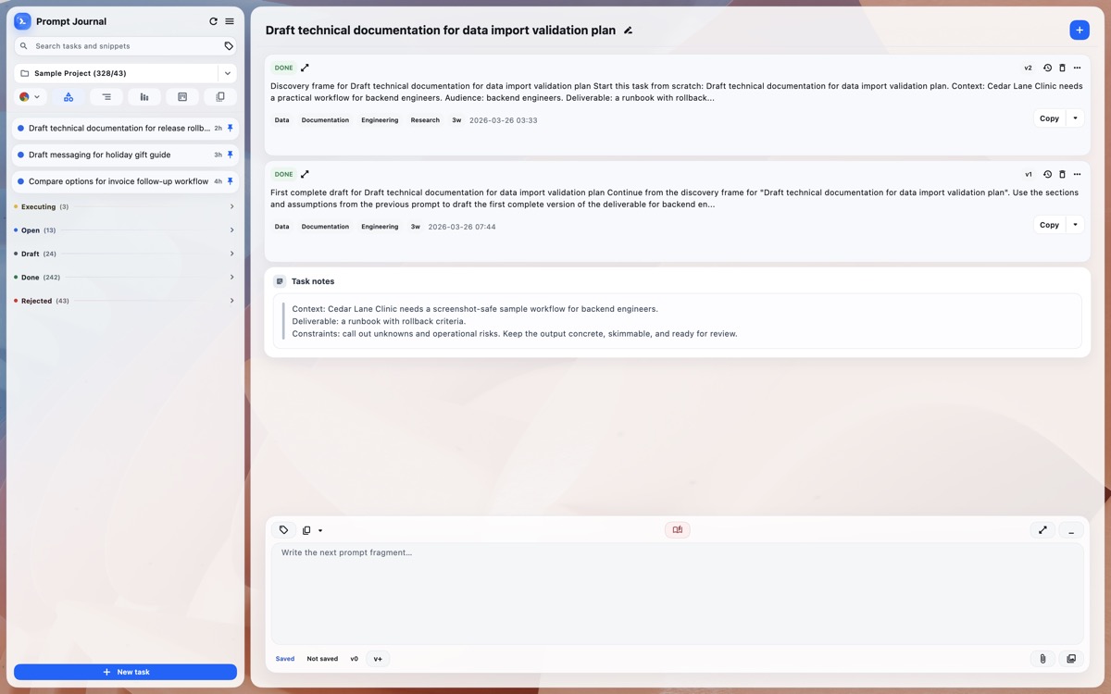
Task: Click the 2026-03-26 07:44 timestamp
Action: 462,227
